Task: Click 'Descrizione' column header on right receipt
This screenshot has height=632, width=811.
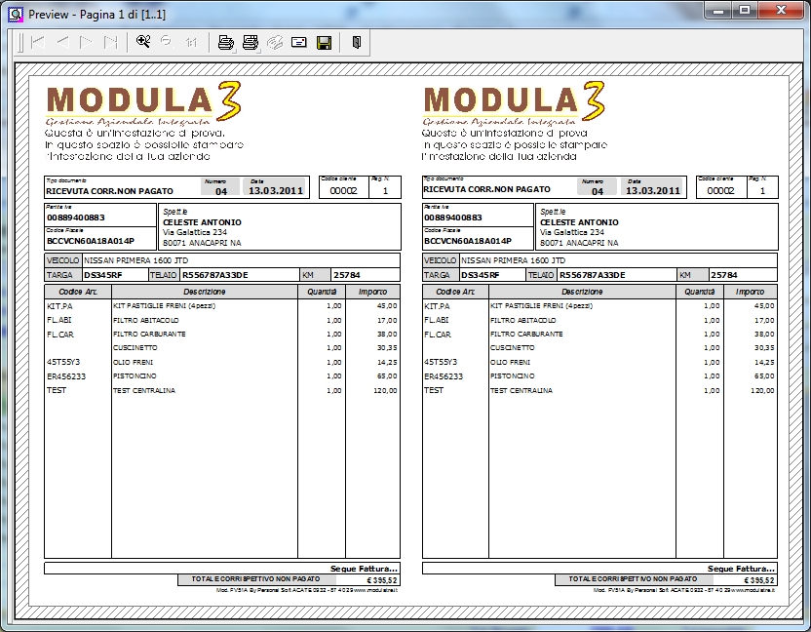Action: click(582, 292)
